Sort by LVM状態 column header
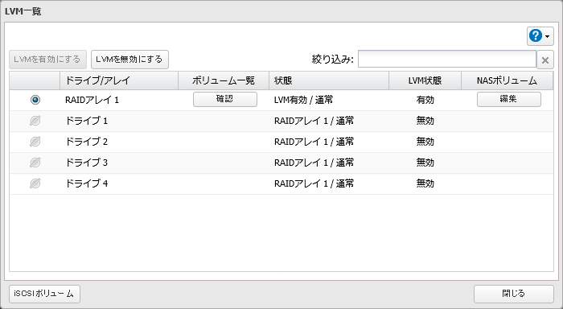This screenshot has width=563, height=309. (x=425, y=80)
